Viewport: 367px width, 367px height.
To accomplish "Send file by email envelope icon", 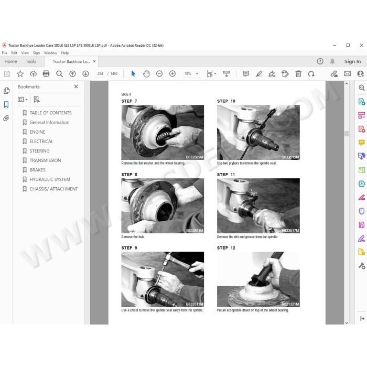I will pyautogui.click(x=347, y=74).
